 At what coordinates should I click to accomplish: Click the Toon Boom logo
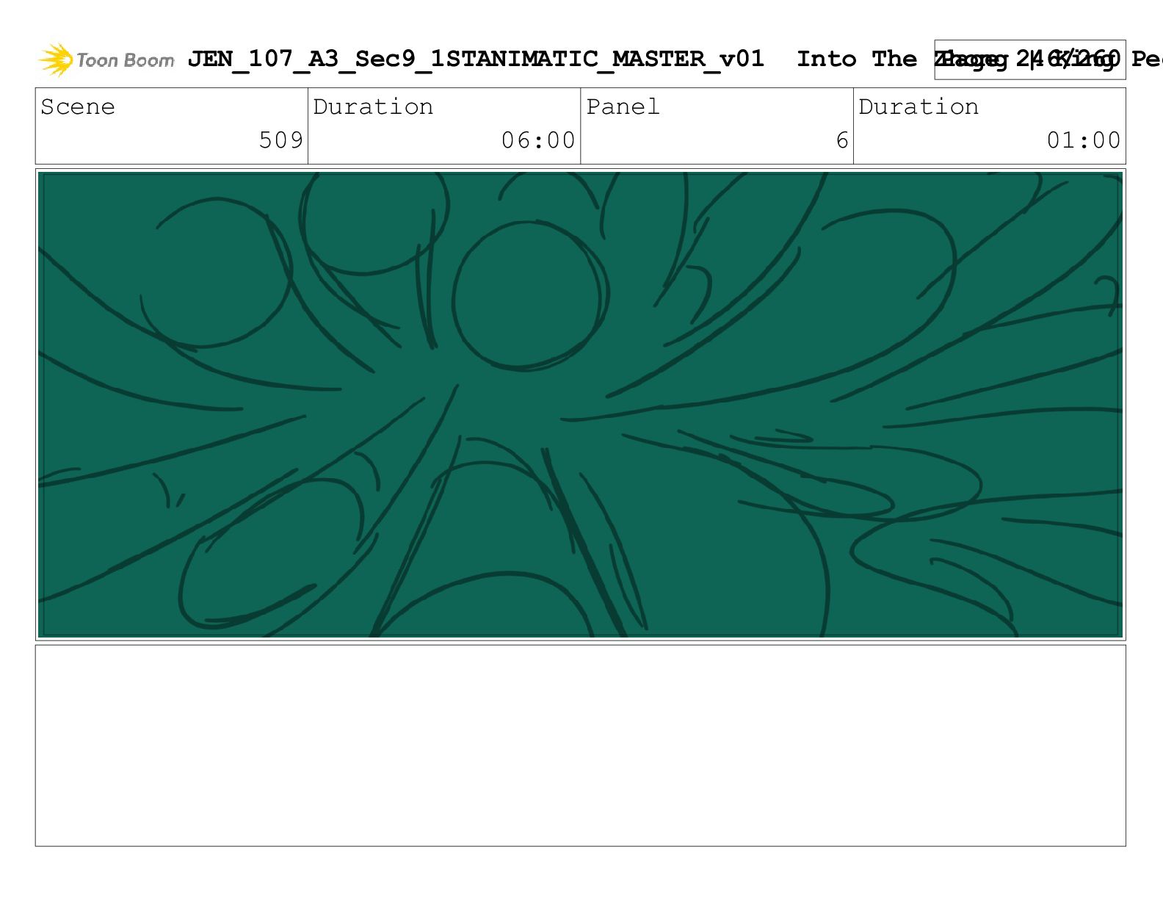pyautogui.click(x=106, y=59)
